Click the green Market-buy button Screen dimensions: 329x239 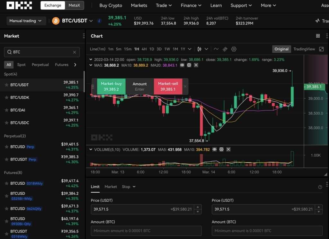point(111,86)
